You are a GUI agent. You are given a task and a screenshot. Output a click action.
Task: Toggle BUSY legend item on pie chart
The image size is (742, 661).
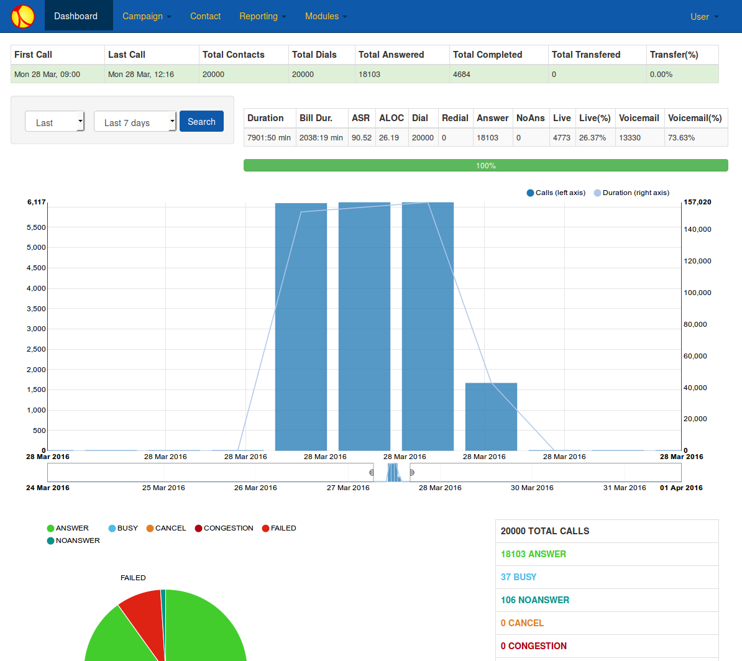(x=123, y=528)
